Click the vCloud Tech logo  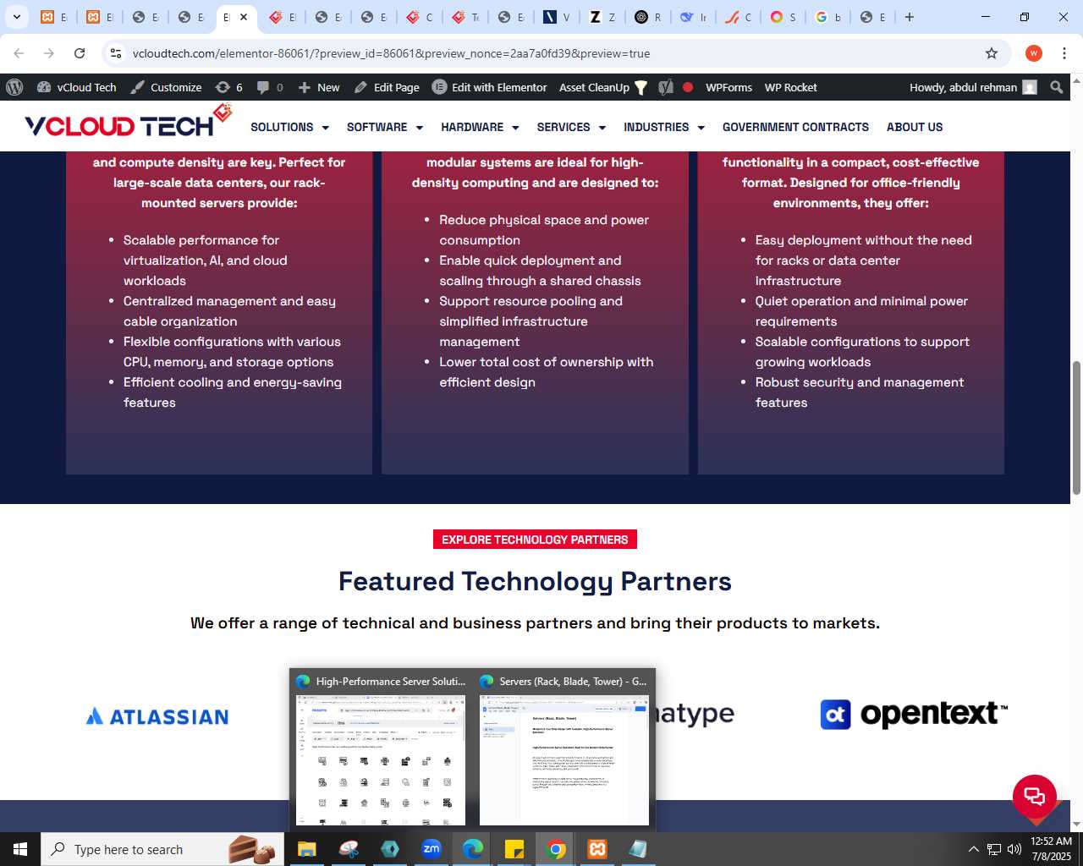129,123
